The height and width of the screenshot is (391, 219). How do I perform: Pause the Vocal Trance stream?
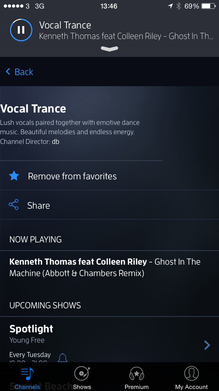[21, 30]
